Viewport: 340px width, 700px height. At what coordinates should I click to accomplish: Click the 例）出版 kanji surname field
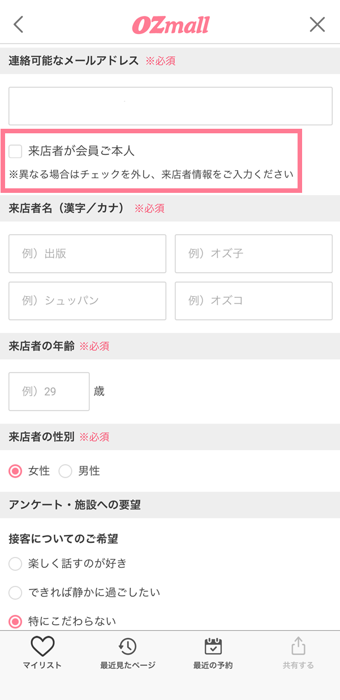click(87, 254)
